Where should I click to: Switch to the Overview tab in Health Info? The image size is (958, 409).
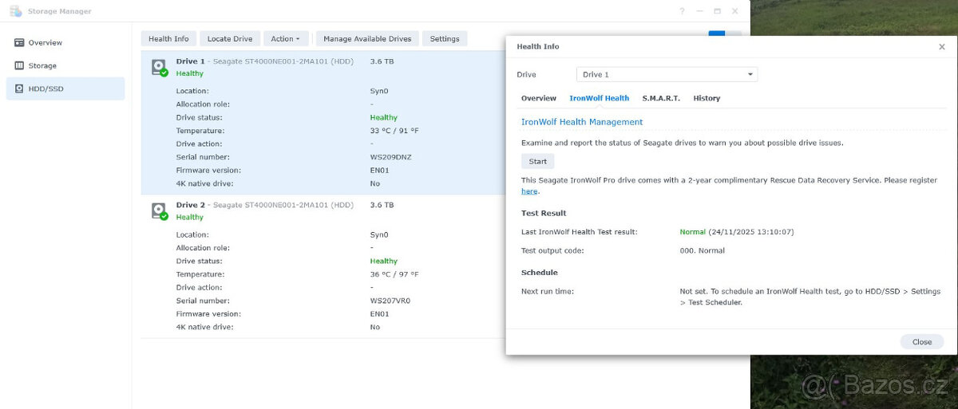coord(539,98)
